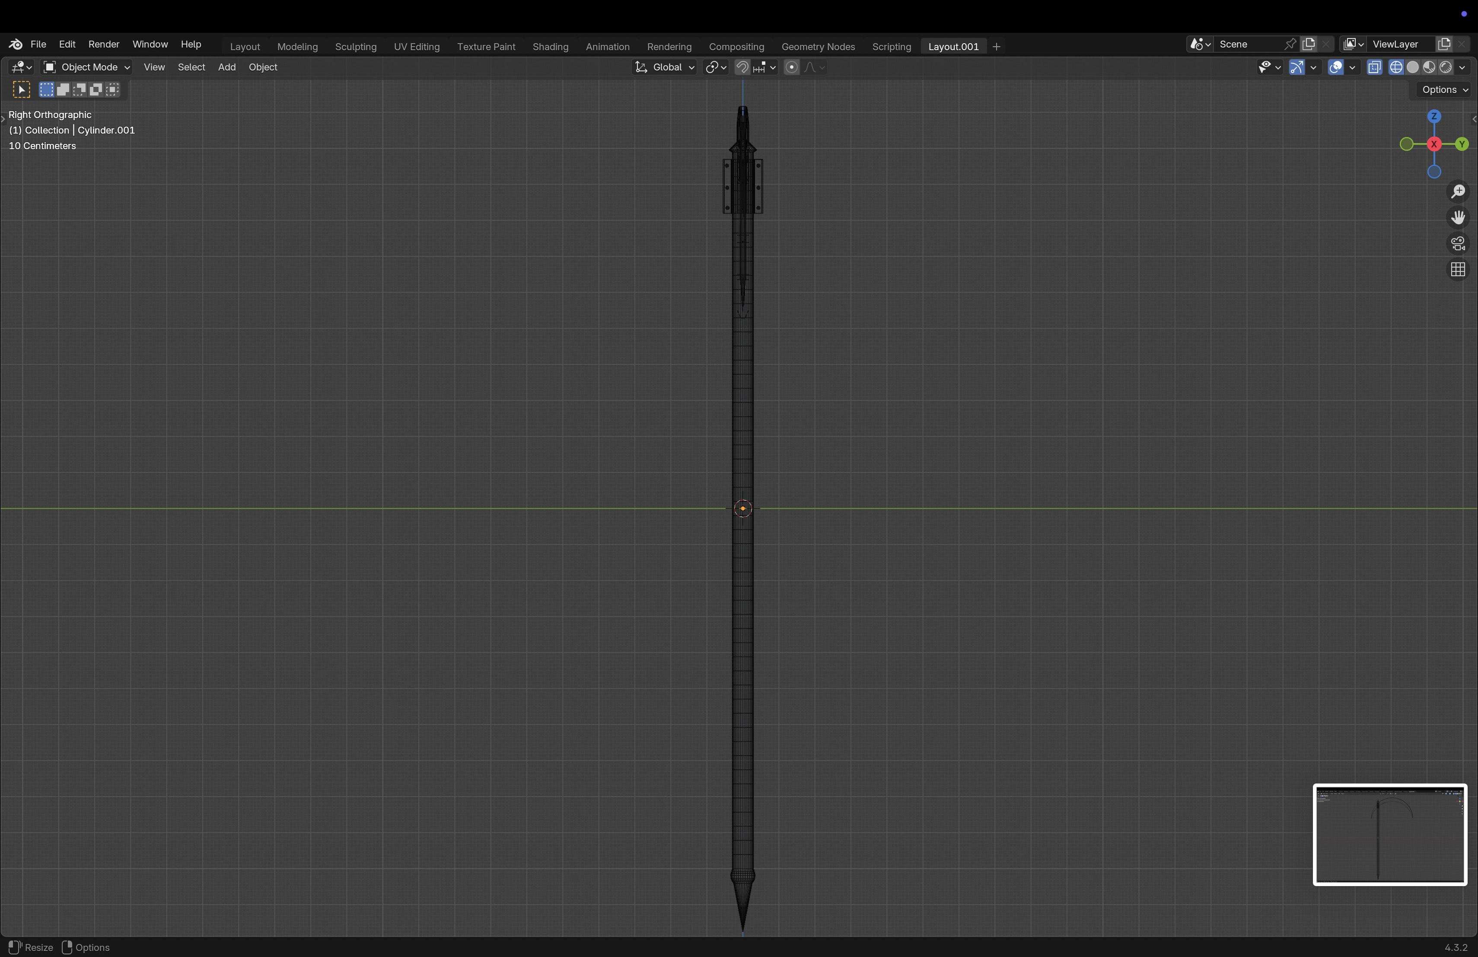Open the Help menu
The height and width of the screenshot is (957, 1478).
tap(191, 44)
